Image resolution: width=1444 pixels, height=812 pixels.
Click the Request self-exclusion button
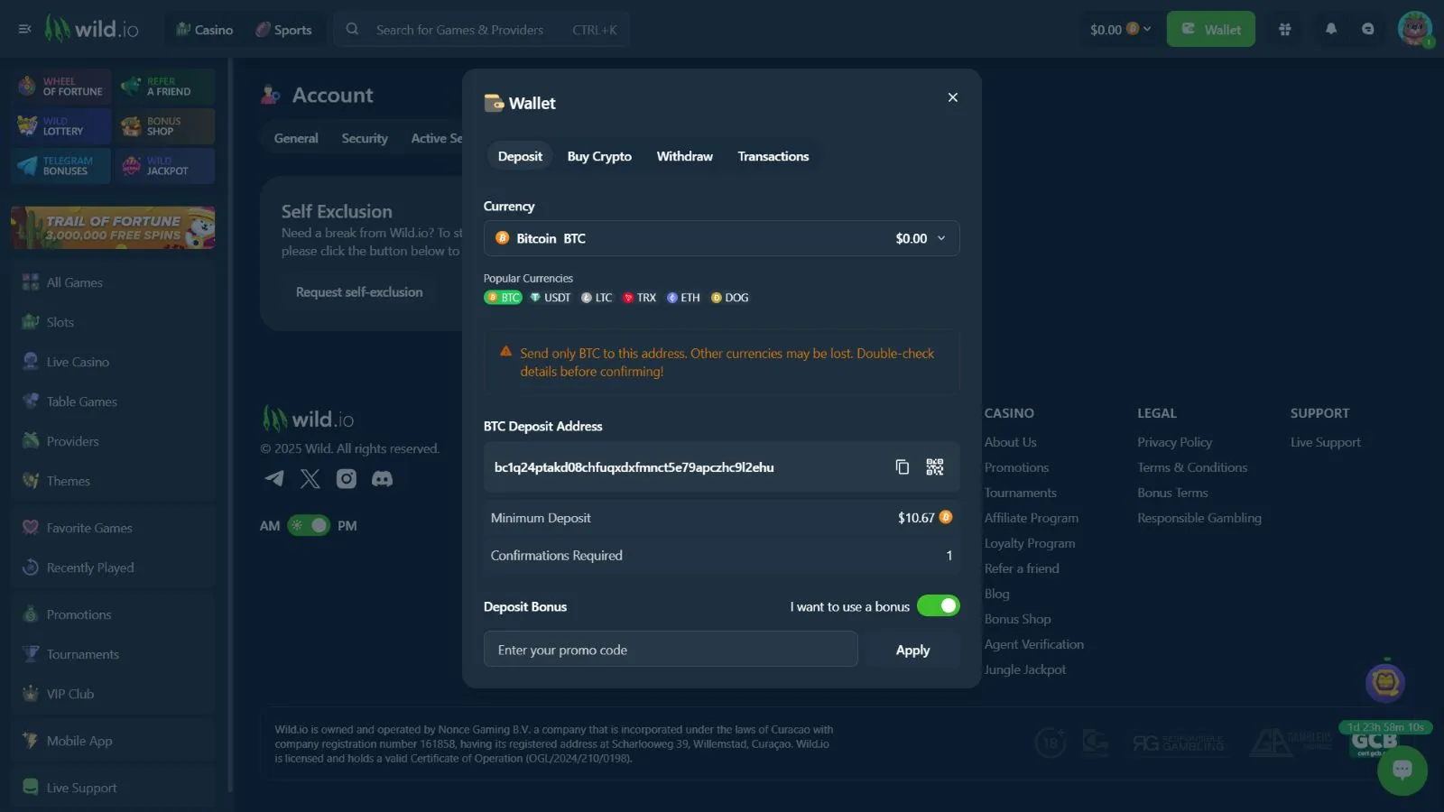point(359,292)
